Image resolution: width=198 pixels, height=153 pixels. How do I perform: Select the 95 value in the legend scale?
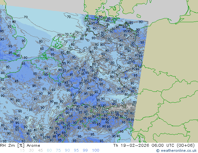click(x=76, y=151)
